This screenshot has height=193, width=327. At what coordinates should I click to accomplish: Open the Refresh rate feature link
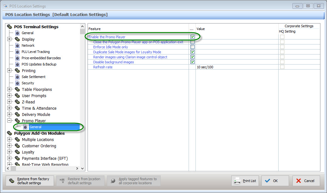point(102,67)
